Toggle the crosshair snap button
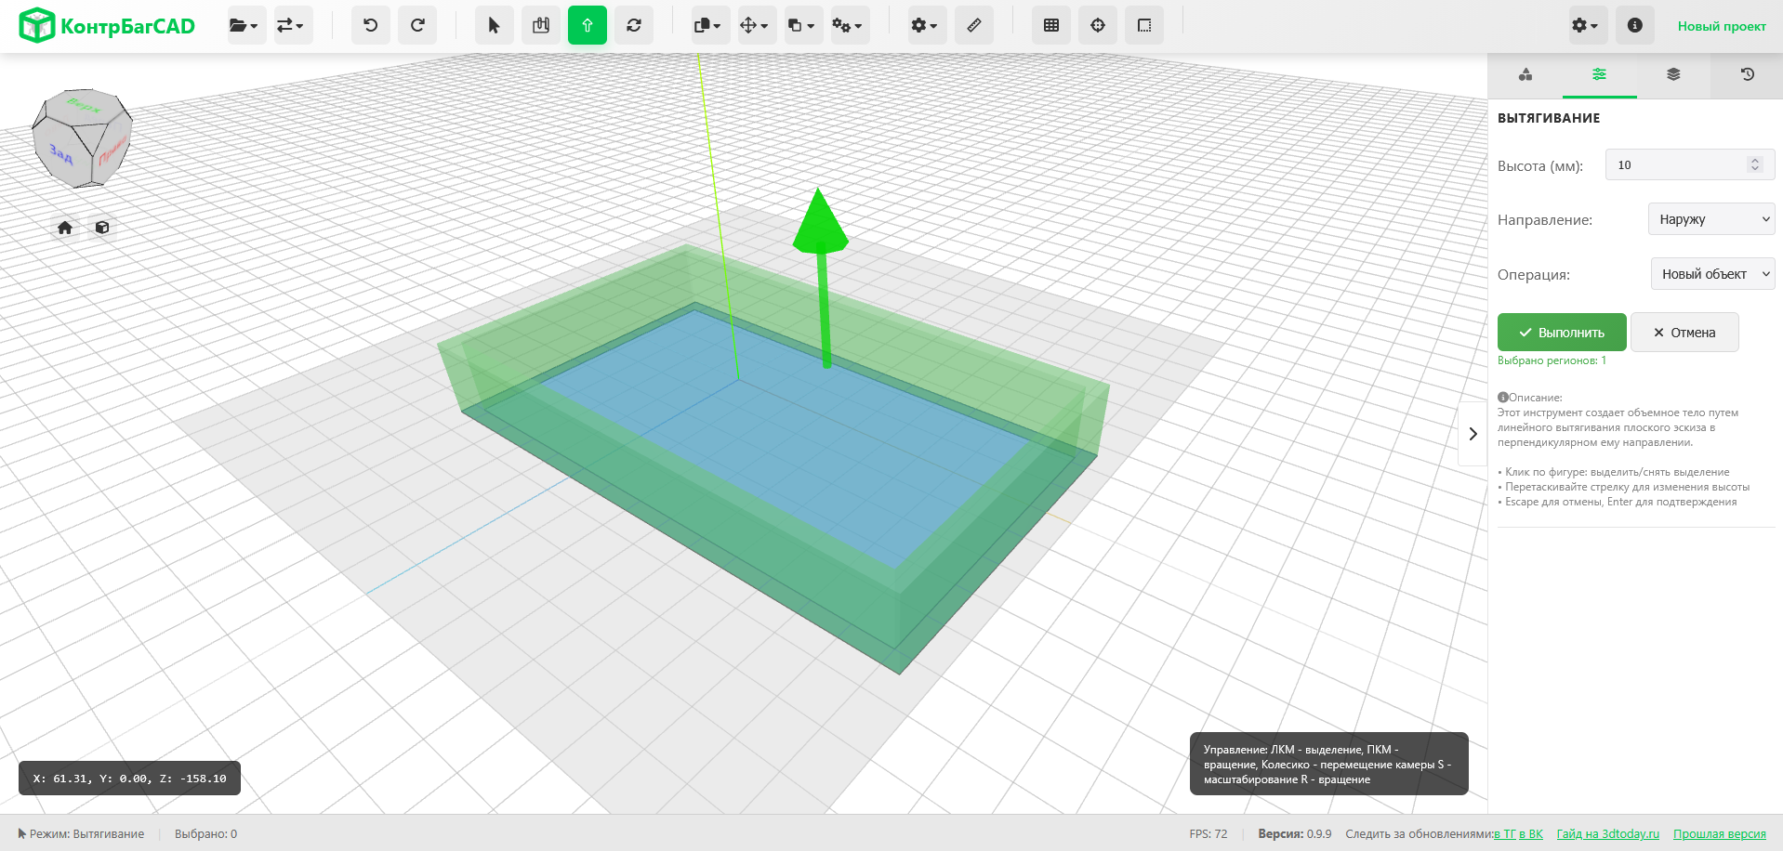Viewport: 1783px width, 851px height. click(1098, 25)
